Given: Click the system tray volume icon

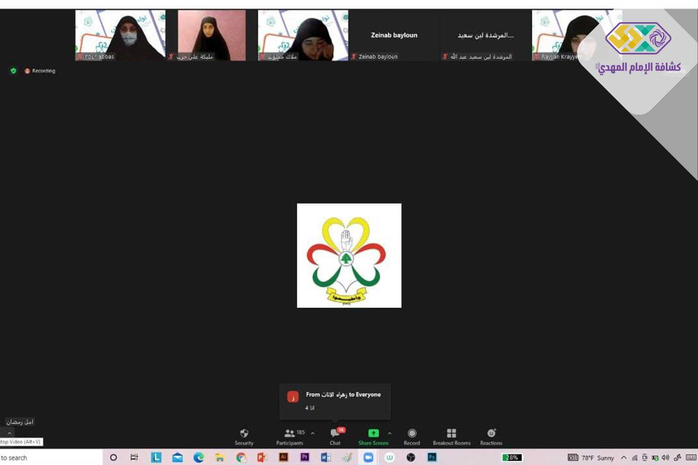Looking at the screenshot, I should tap(665, 458).
